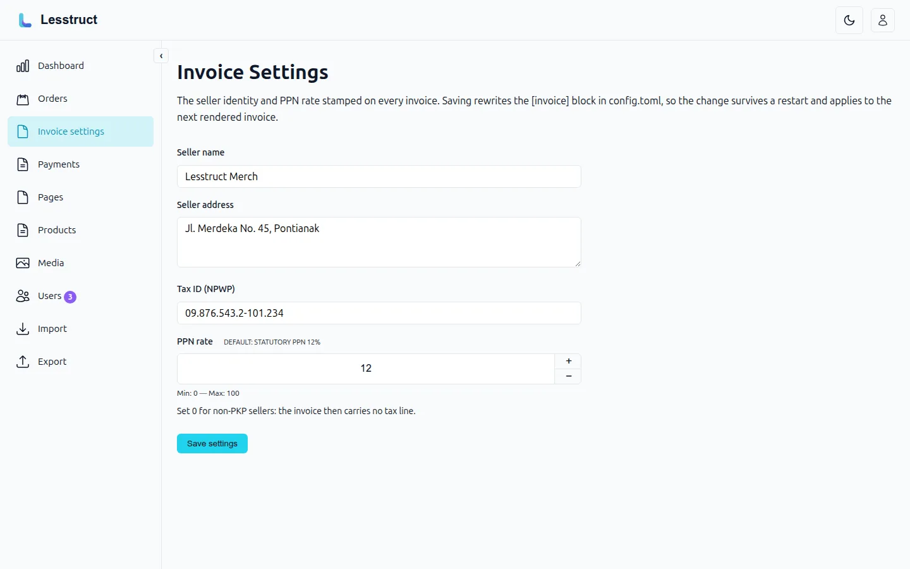Viewport: 910px width, 569px height.
Task: Click the 'Seller name' label
Action: point(200,152)
